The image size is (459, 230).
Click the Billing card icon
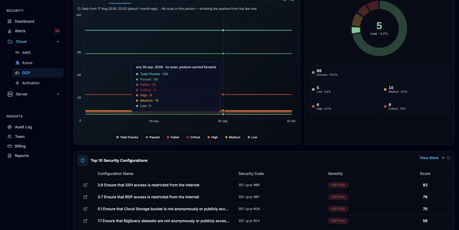pyautogui.click(x=10, y=146)
